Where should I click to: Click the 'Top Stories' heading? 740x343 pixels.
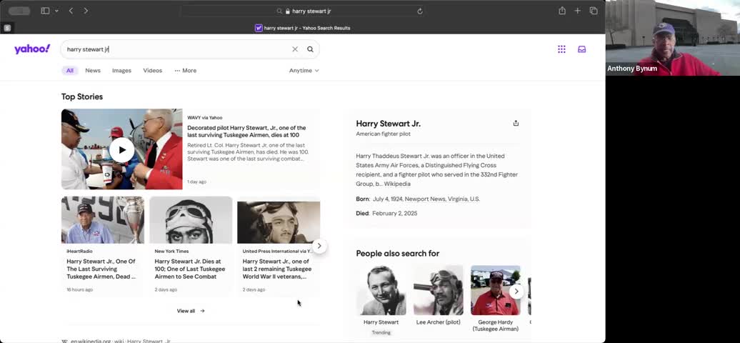[82, 96]
